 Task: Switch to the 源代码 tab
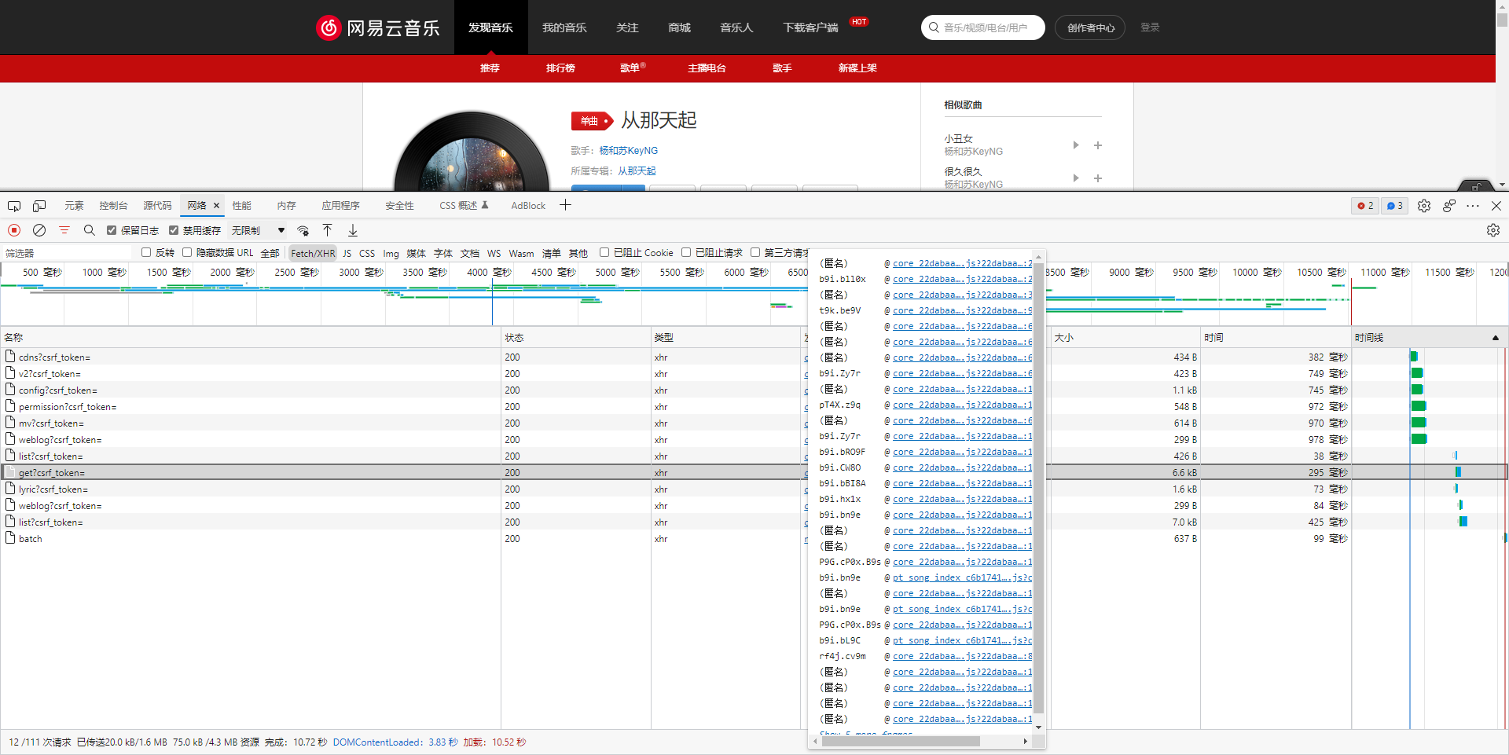tap(157, 206)
